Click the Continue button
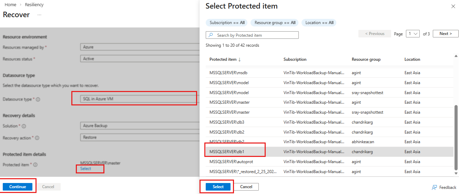Image resolution: width=459 pixels, height=194 pixels. point(18,187)
